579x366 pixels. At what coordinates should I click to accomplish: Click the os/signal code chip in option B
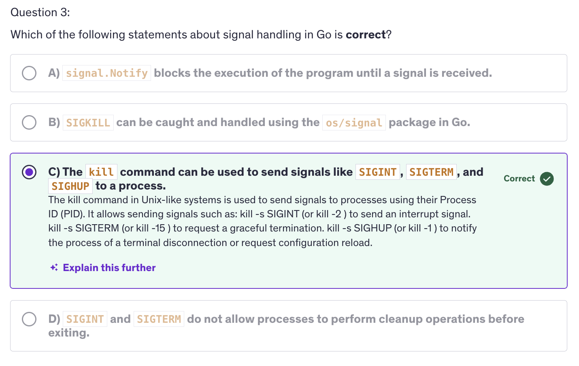coord(354,123)
